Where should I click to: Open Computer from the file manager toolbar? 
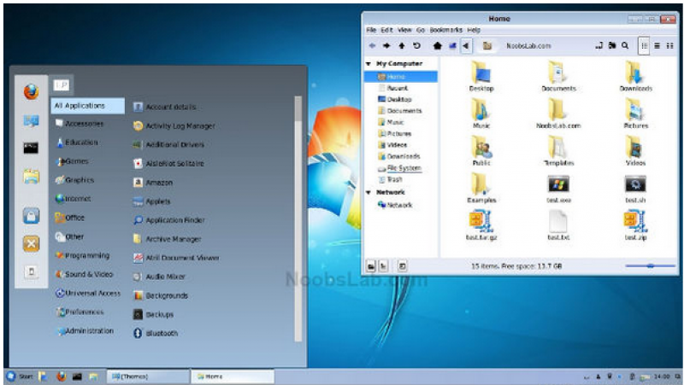(452, 46)
